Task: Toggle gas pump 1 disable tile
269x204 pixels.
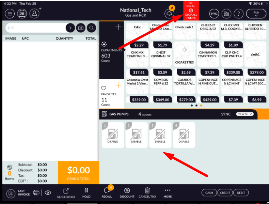Action: click(x=113, y=135)
